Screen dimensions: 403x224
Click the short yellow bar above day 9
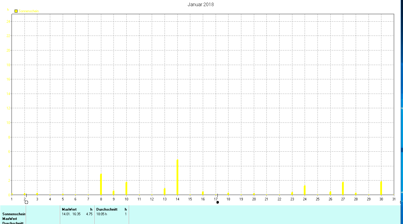pos(114,193)
